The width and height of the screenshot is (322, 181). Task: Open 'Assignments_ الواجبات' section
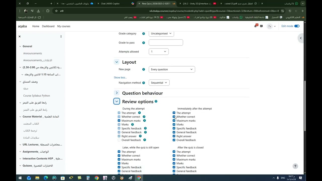coord(36,152)
